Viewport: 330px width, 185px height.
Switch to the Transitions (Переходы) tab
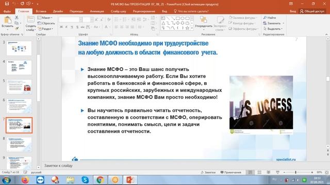click(76, 11)
